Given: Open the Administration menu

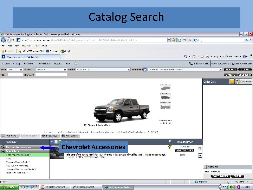Looking at the screenshot, I should coord(44,63).
